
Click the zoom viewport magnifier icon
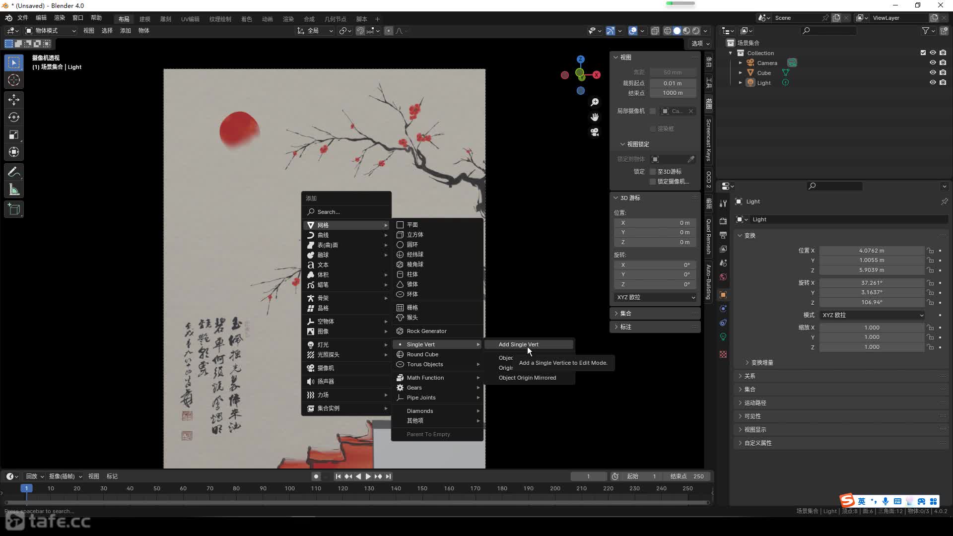[x=595, y=102]
